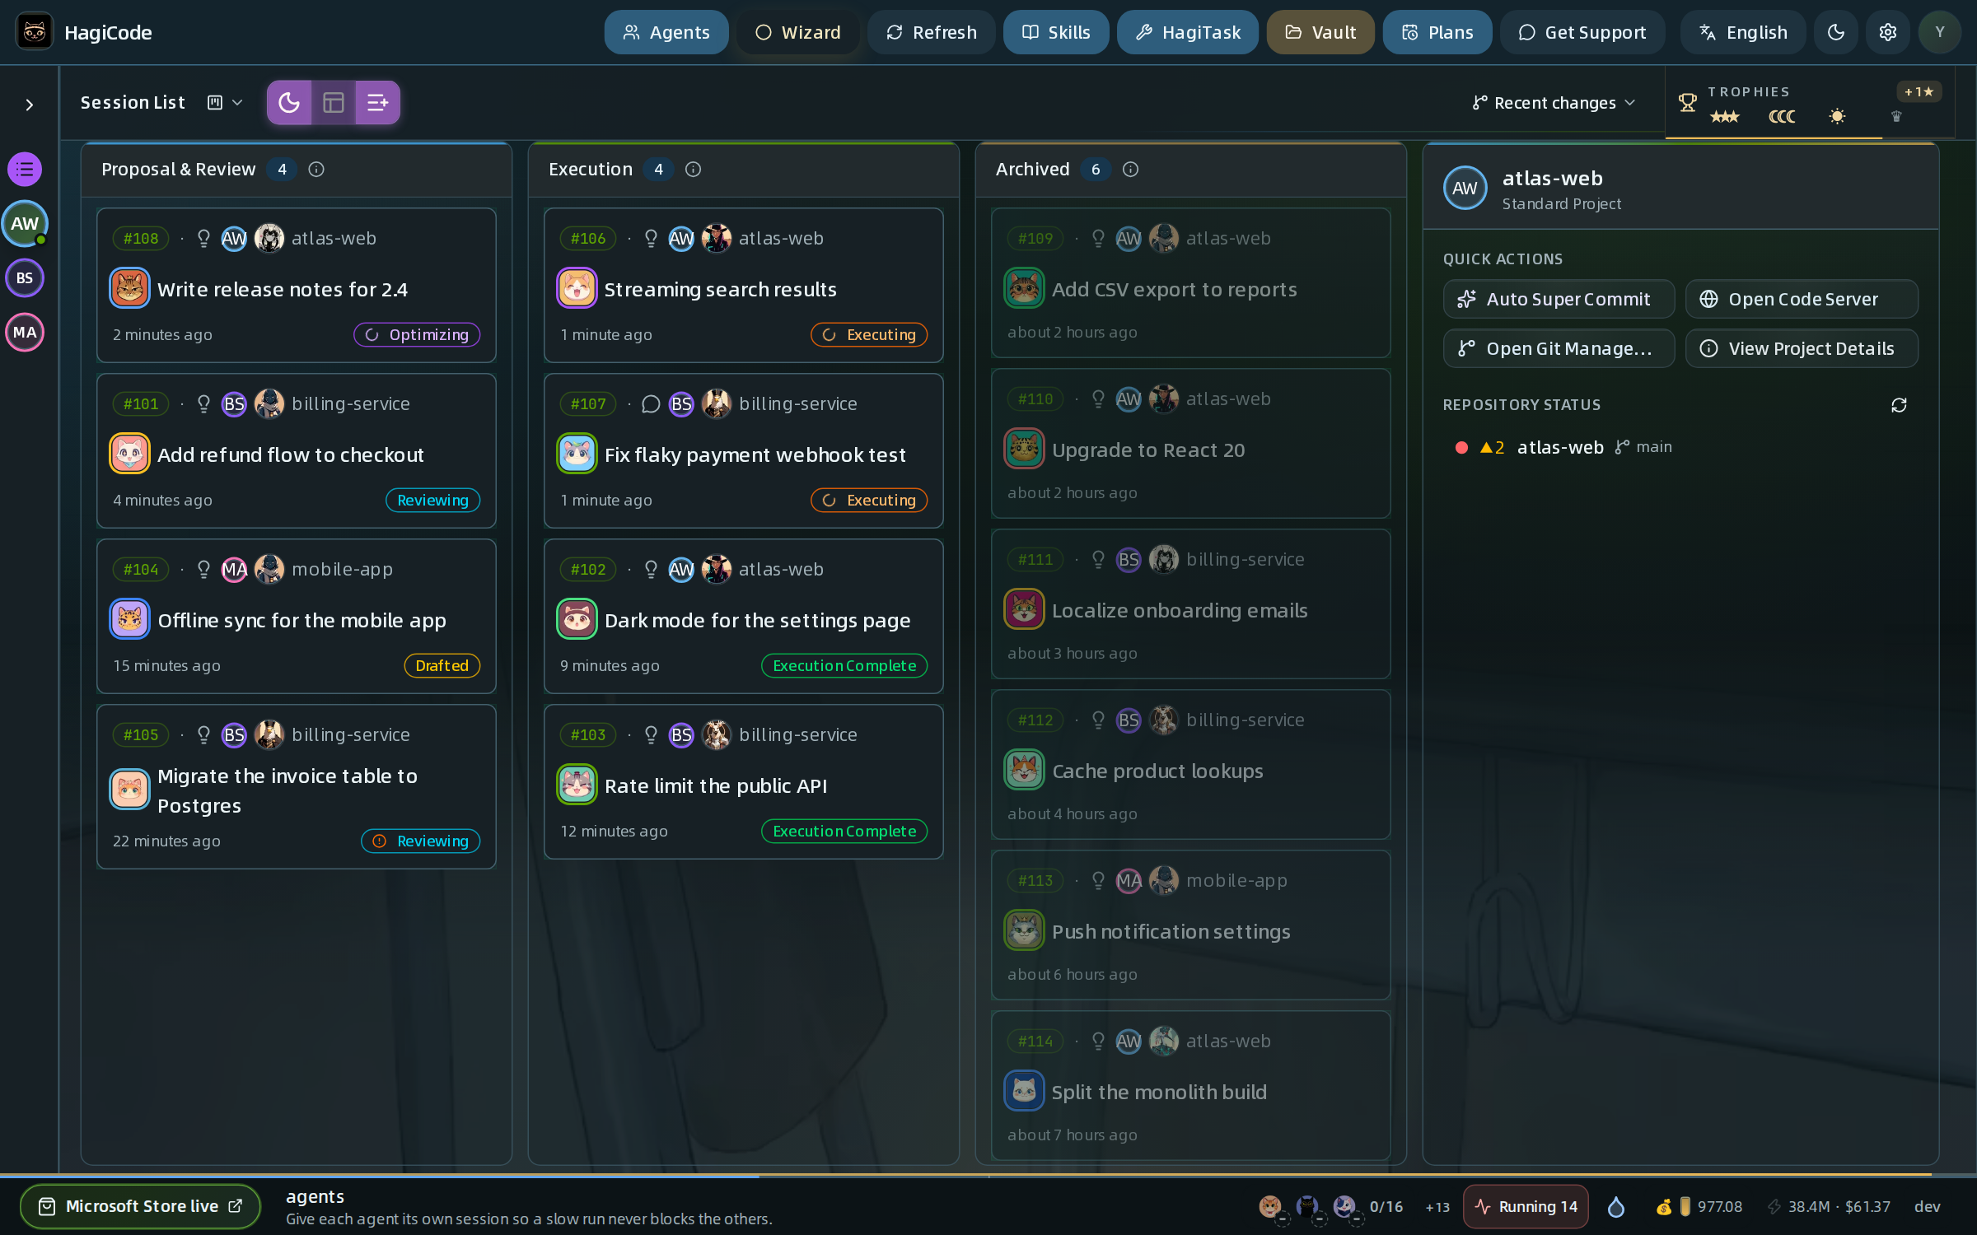1977x1235 pixels.
Task: Open the Agents tab
Action: coord(666,32)
